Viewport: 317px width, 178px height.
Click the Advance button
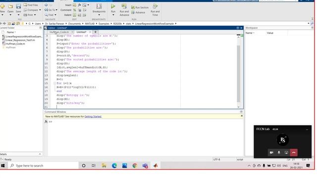(138, 12)
